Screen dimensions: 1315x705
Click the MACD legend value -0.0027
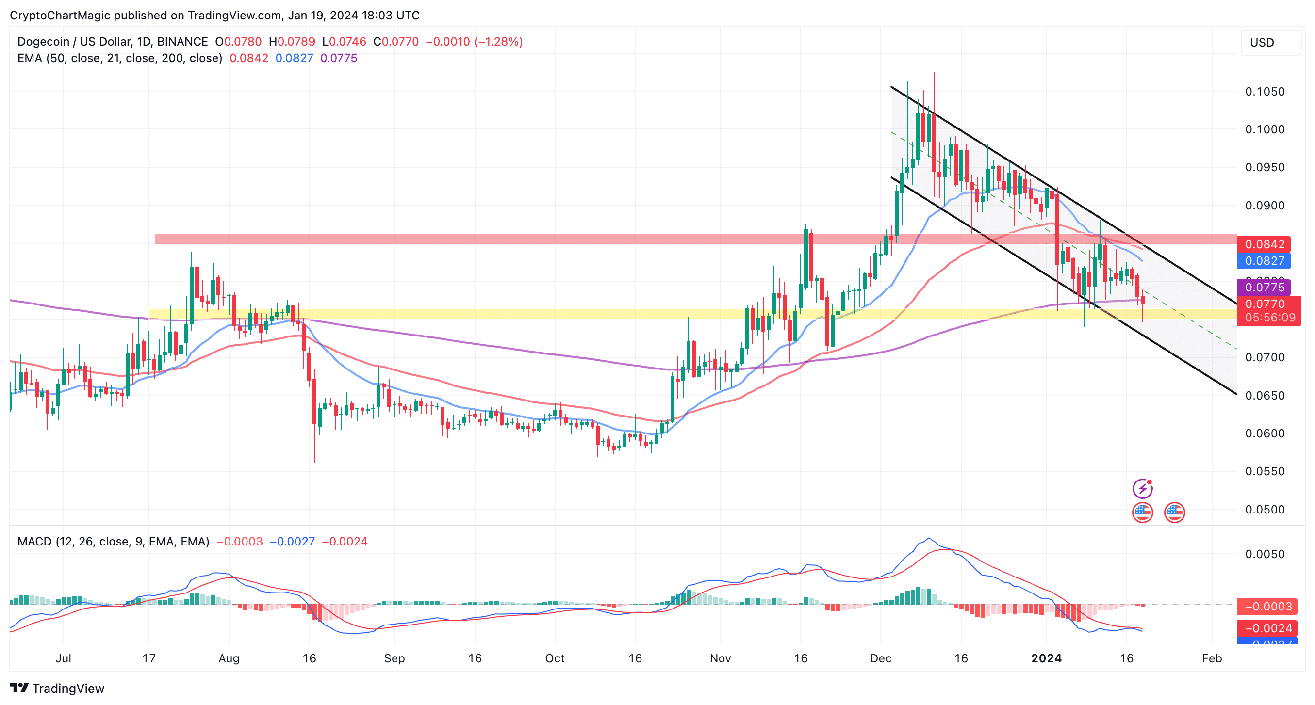pyautogui.click(x=292, y=541)
